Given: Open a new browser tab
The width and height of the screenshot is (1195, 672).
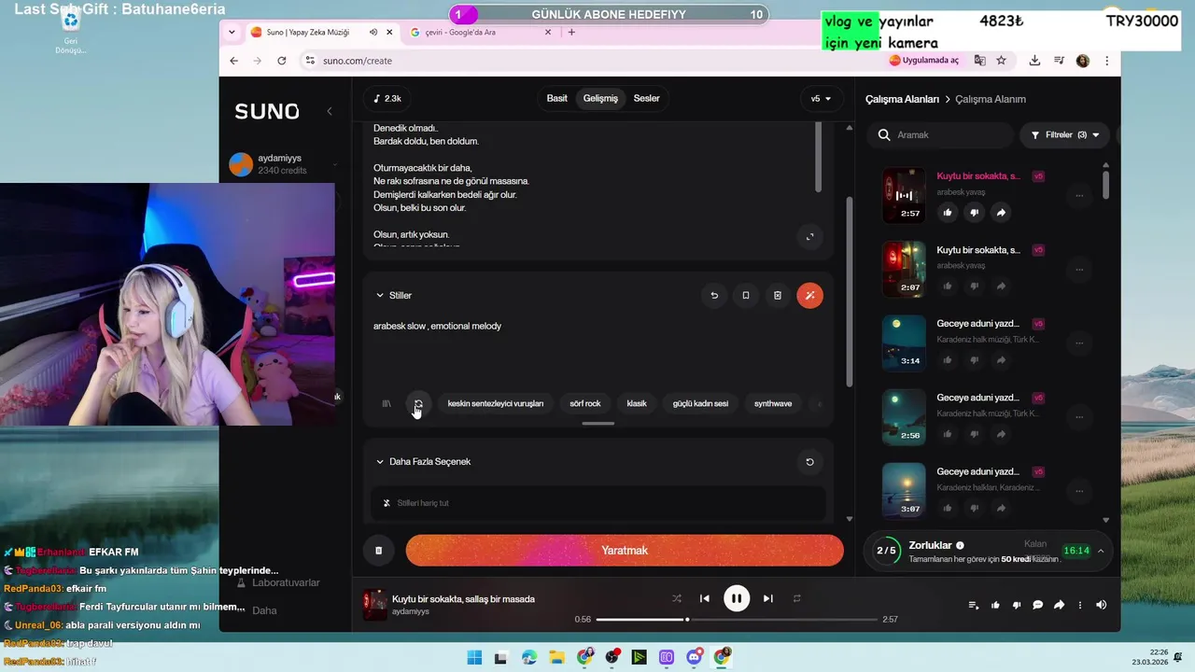Looking at the screenshot, I should click(x=571, y=32).
